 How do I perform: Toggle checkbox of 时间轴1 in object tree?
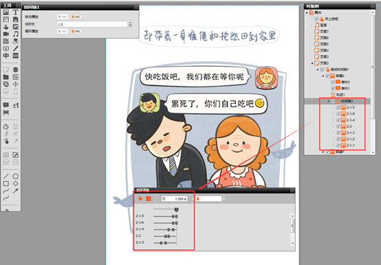click(x=333, y=101)
